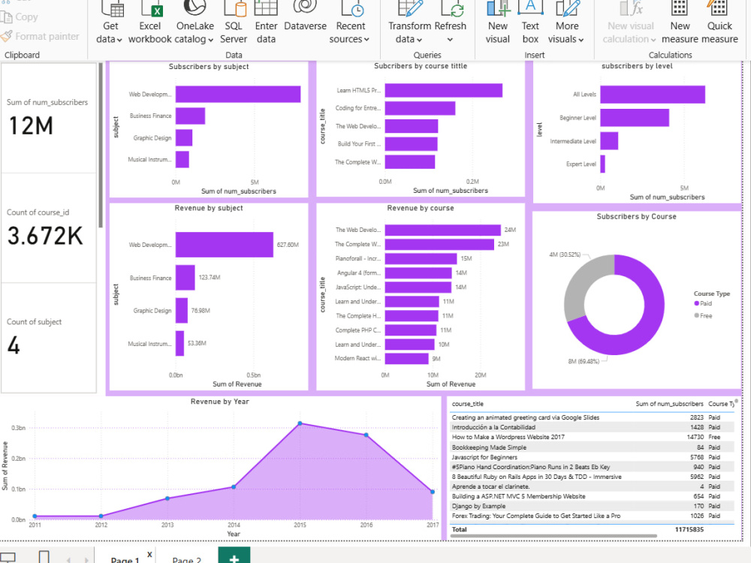Select the Beginner Level bar
The image size is (751, 563).
point(634,118)
